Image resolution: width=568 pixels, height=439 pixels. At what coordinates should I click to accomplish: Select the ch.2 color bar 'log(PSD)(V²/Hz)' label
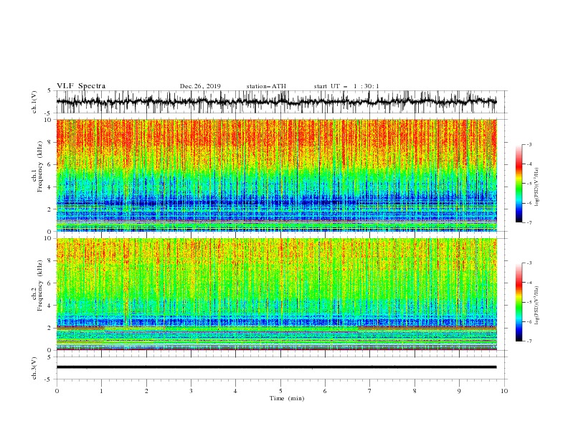click(x=537, y=306)
